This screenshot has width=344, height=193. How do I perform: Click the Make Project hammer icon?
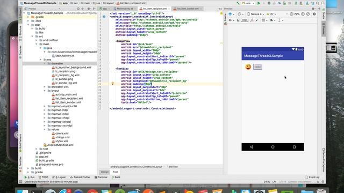point(238,3)
